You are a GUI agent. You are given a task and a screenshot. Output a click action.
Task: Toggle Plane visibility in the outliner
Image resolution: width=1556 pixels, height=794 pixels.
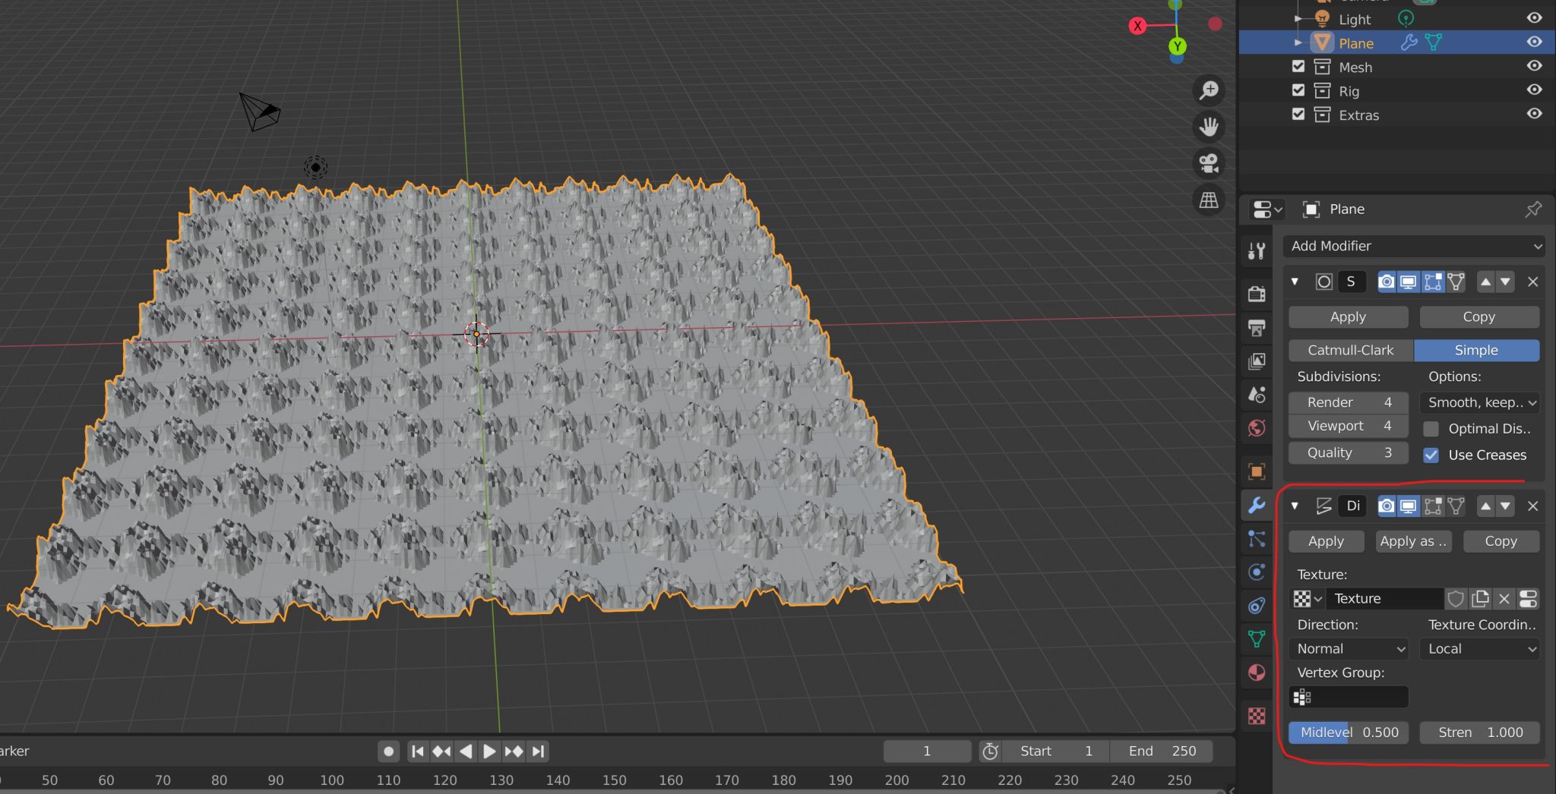click(1535, 43)
